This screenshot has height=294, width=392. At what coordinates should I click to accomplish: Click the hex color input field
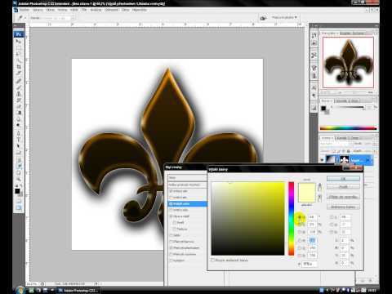pyautogui.click(x=310, y=264)
